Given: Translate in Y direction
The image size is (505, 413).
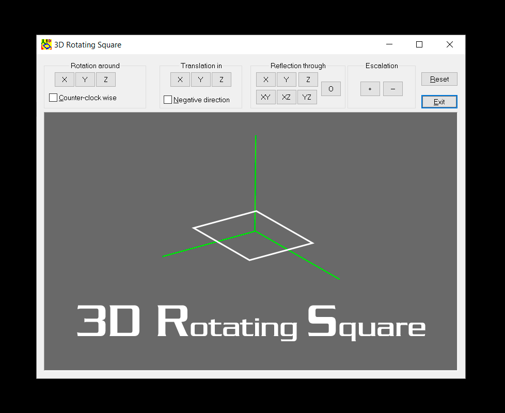Looking at the screenshot, I should pyautogui.click(x=201, y=80).
